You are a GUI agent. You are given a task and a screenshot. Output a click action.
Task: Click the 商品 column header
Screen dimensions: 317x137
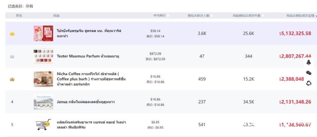(x=56, y=16)
